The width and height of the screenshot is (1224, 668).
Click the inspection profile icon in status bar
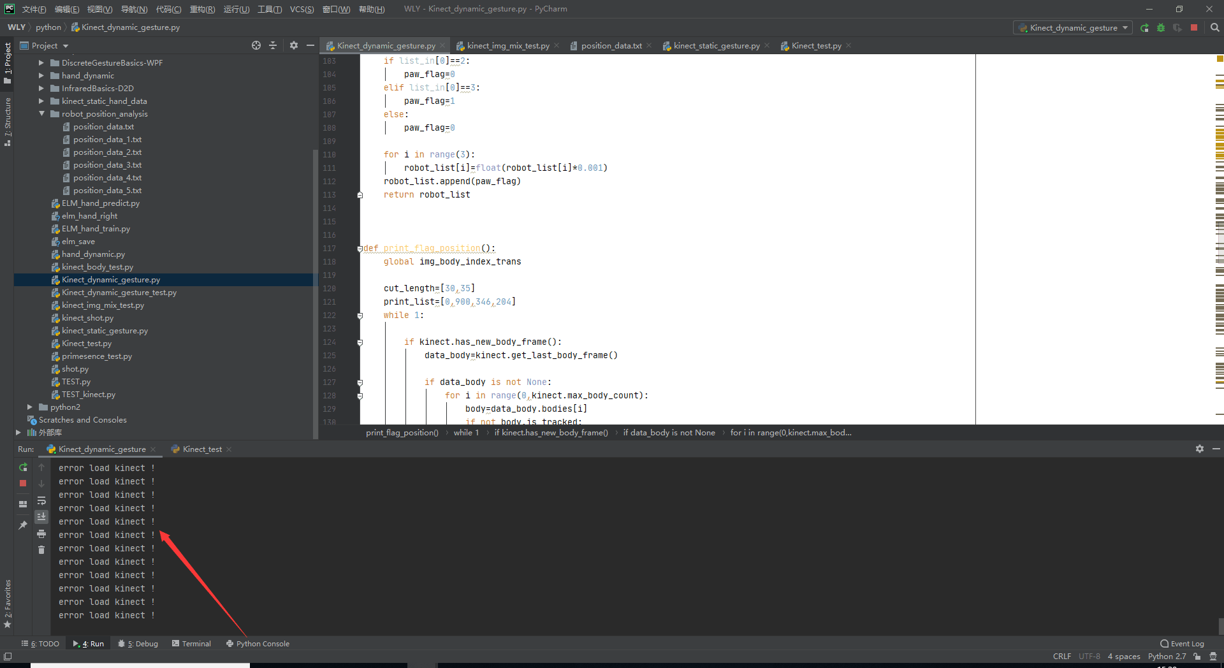pyautogui.click(x=1213, y=657)
